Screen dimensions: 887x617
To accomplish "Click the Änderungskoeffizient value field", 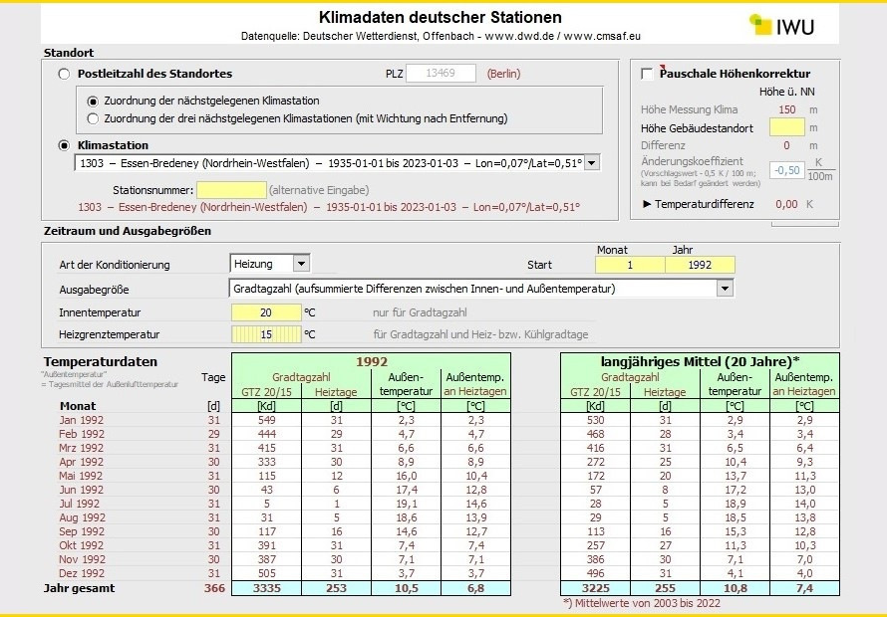I will point(788,169).
